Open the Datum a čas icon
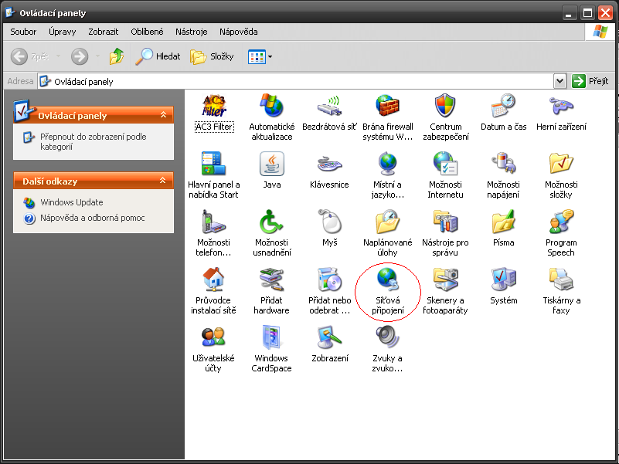 coord(503,106)
